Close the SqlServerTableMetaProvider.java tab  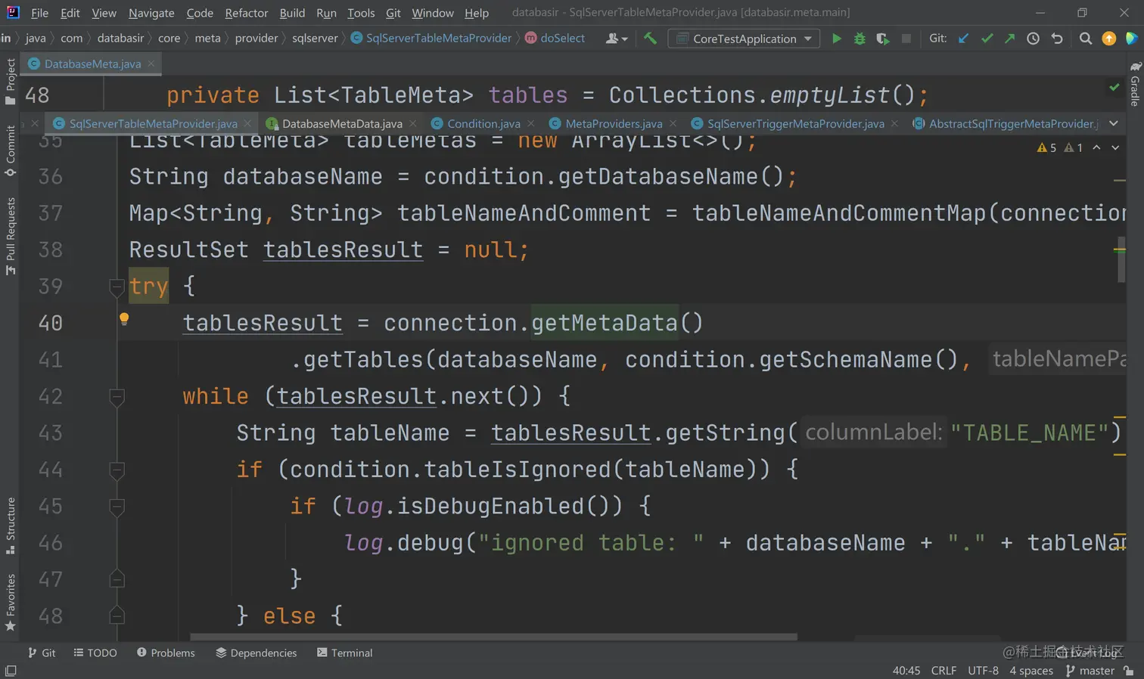click(x=247, y=123)
